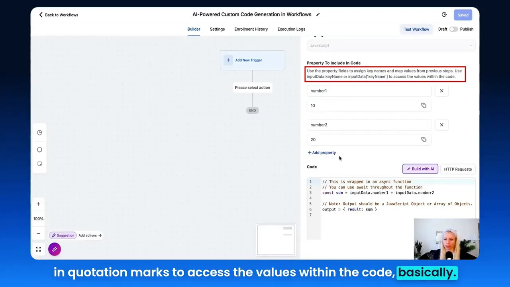The image size is (510, 287).
Task: Open the version history clock icon
Action: [444, 14]
